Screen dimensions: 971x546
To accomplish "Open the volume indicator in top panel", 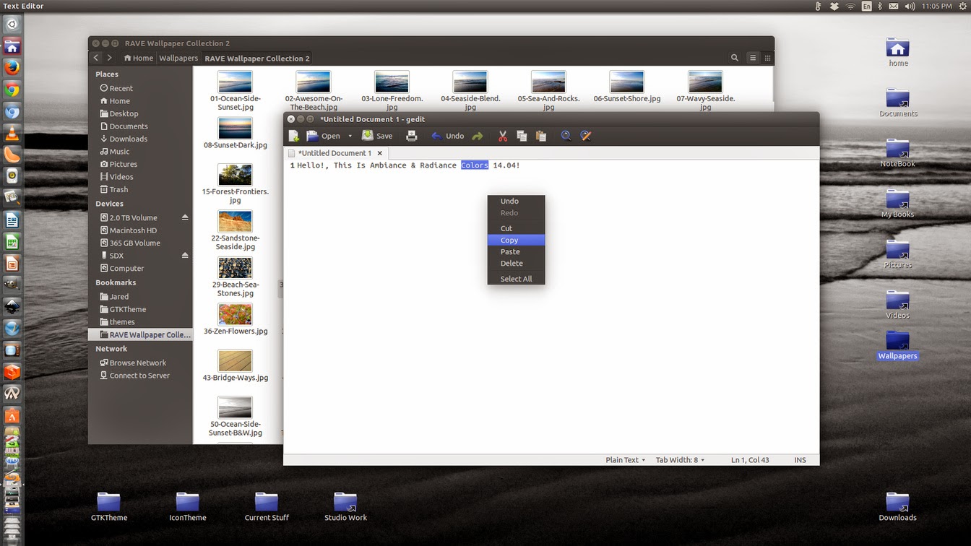I will [x=910, y=6].
